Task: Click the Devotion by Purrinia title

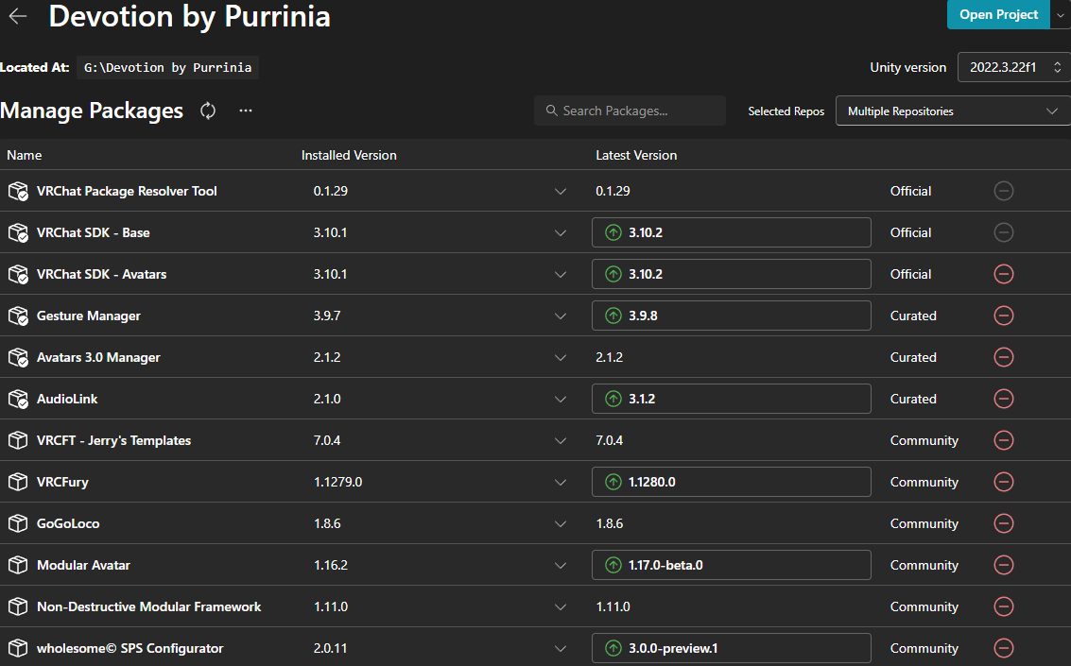Action: (189, 16)
